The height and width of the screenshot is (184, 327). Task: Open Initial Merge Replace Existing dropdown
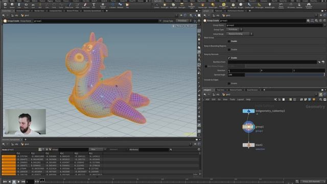tap(240, 34)
